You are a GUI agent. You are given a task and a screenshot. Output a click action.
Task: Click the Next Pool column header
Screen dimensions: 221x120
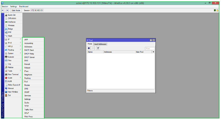coord(144,52)
